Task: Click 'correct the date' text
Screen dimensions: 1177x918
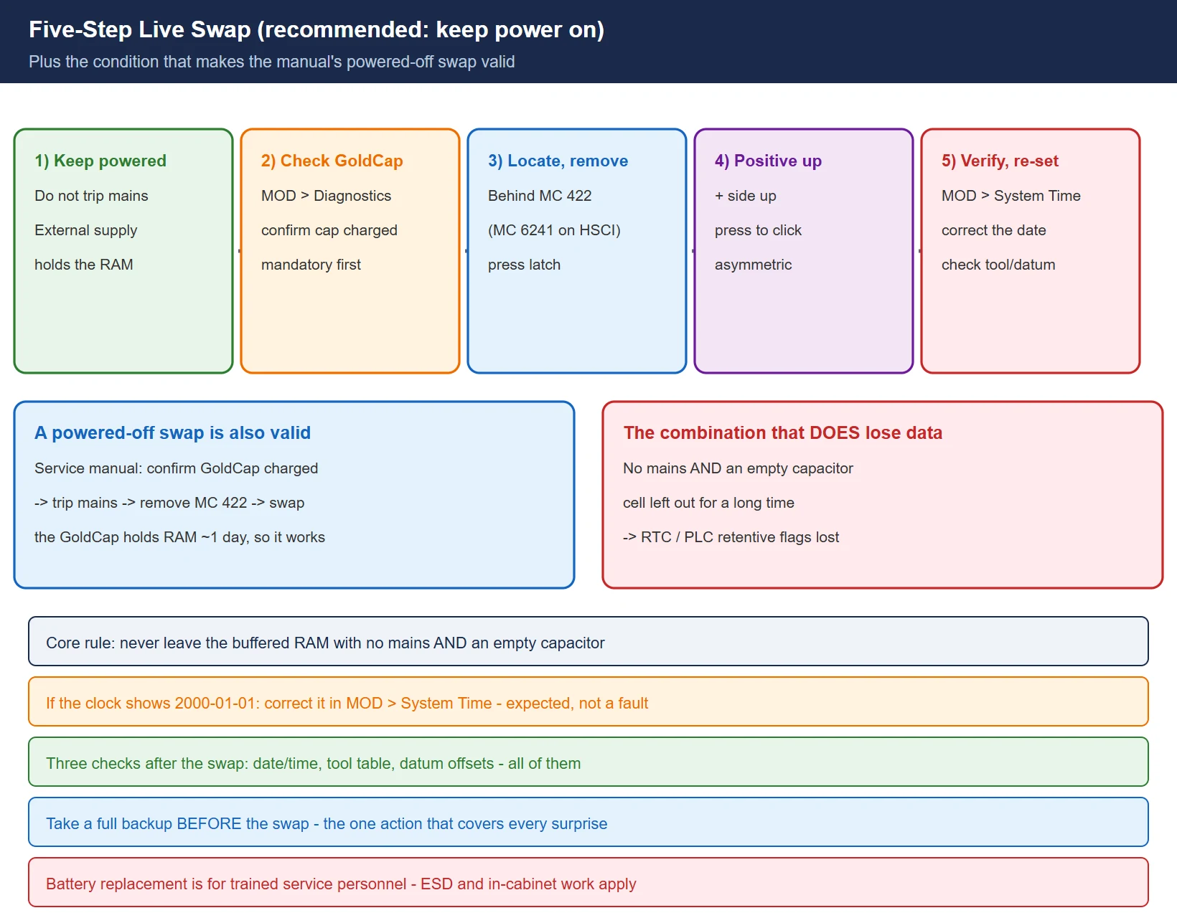Action: pyautogui.click(x=993, y=230)
